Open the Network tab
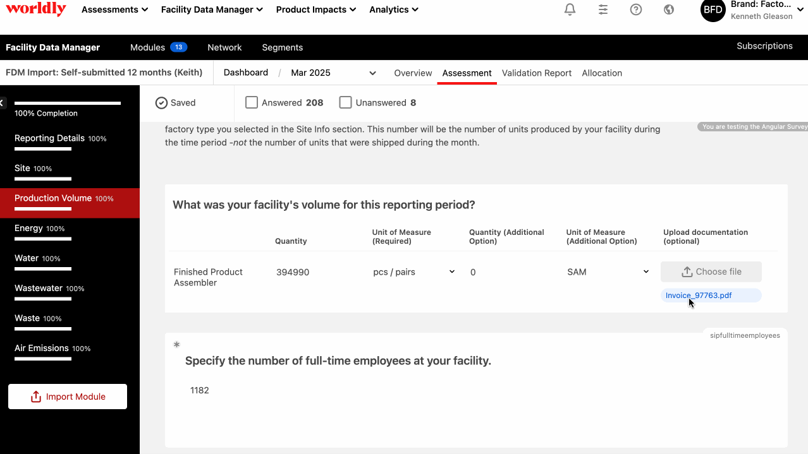Screen dimensions: 808x454 (x=224, y=47)
